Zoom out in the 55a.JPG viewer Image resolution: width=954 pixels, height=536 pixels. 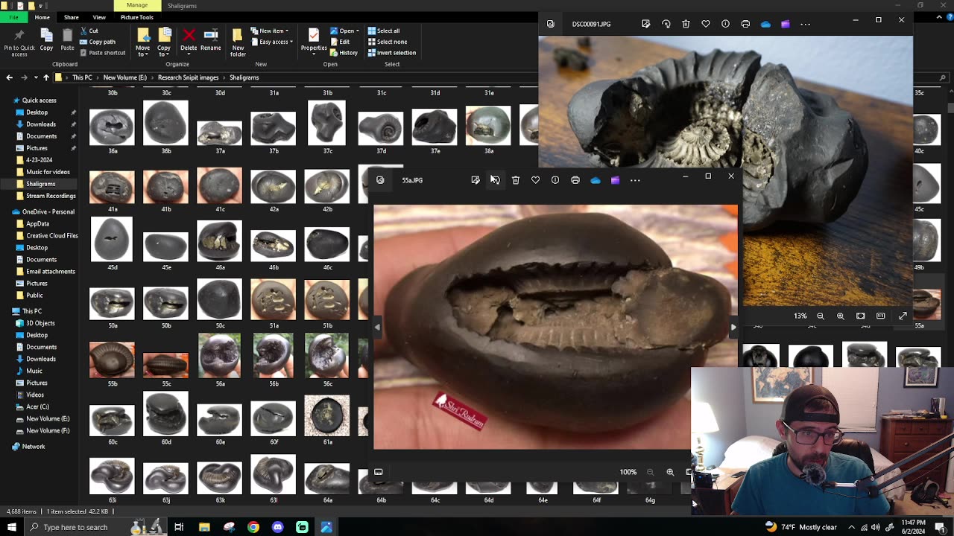click(650, 472)
